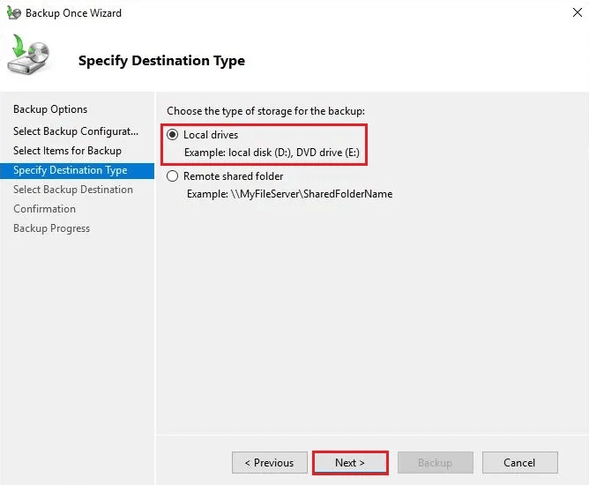This screenshot has height=485, width=589.
Task: Jump to the Select Items for Backup step
Action: pos(67,151)
